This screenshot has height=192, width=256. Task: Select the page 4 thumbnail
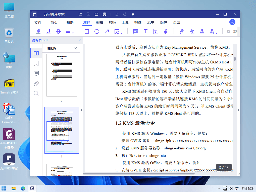pos(62,170)
